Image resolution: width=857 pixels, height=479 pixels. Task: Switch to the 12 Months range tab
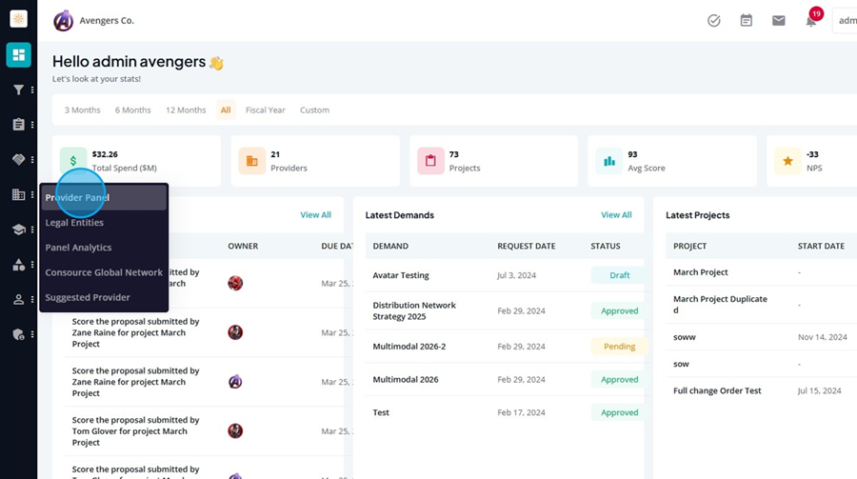point(186,110)
